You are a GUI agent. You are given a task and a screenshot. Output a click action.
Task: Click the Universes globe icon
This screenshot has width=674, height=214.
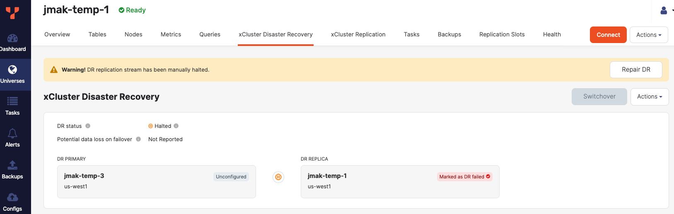click(12, 70)
